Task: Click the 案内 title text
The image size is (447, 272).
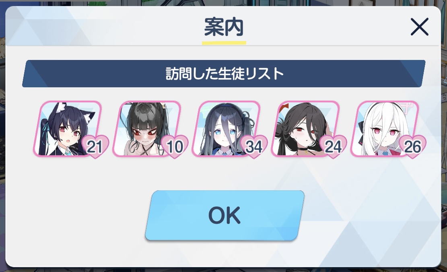Action: (x=224, y=27)
